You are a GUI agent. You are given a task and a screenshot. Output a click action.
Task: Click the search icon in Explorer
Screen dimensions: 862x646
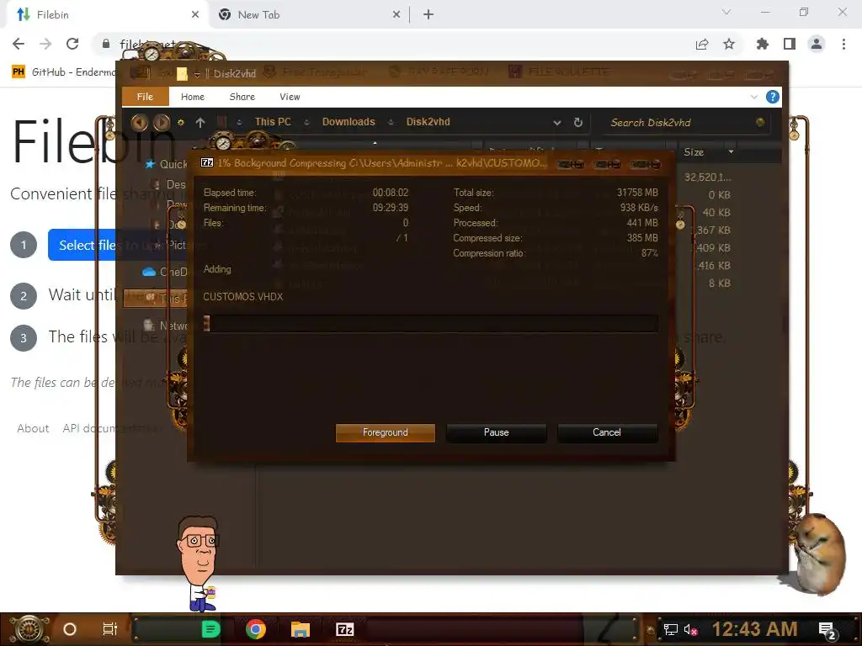[x=760, y=123]
